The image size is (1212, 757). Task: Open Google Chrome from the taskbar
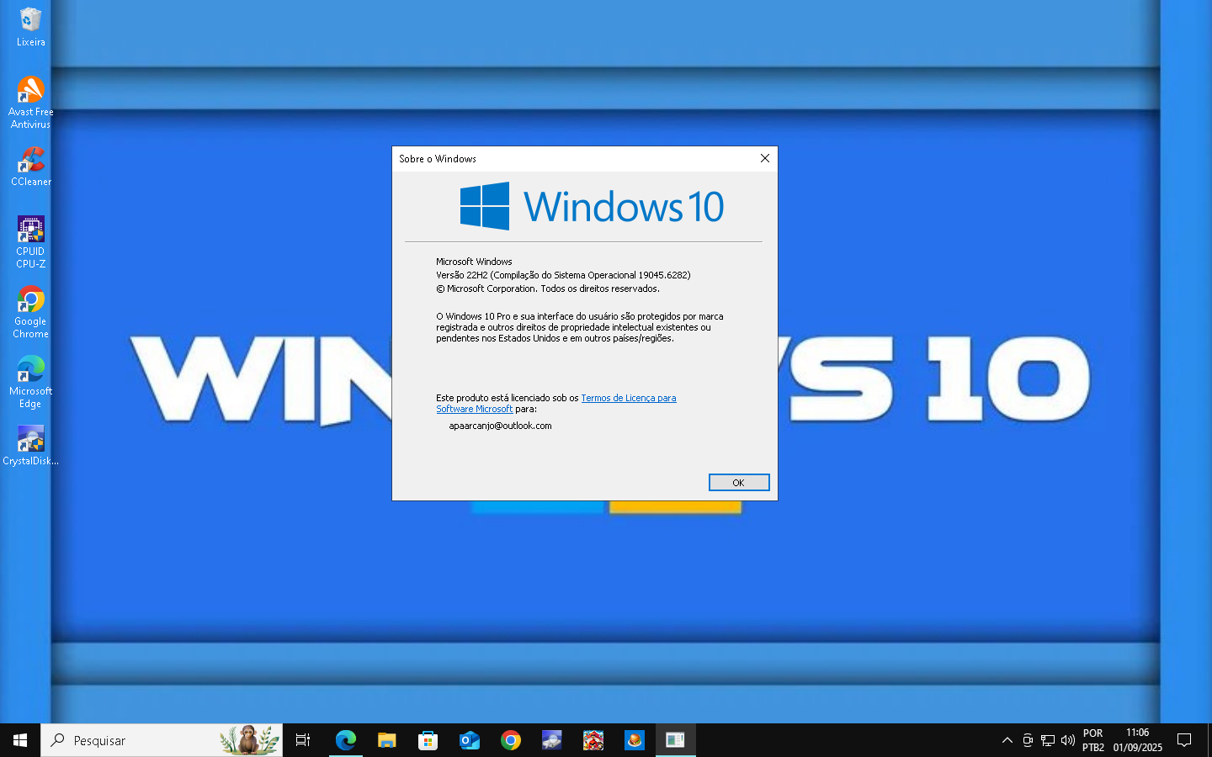pyautogui.click(x=510, y=740)
